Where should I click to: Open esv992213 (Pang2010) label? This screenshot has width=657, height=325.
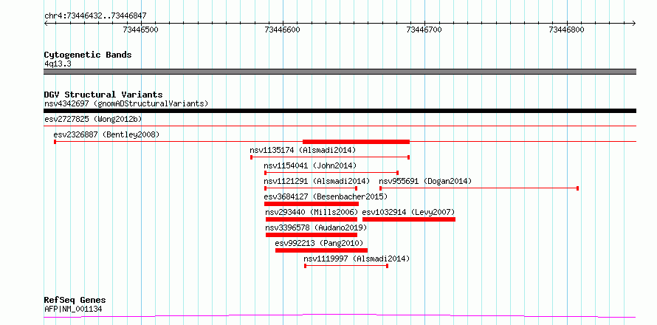(319, 243)
